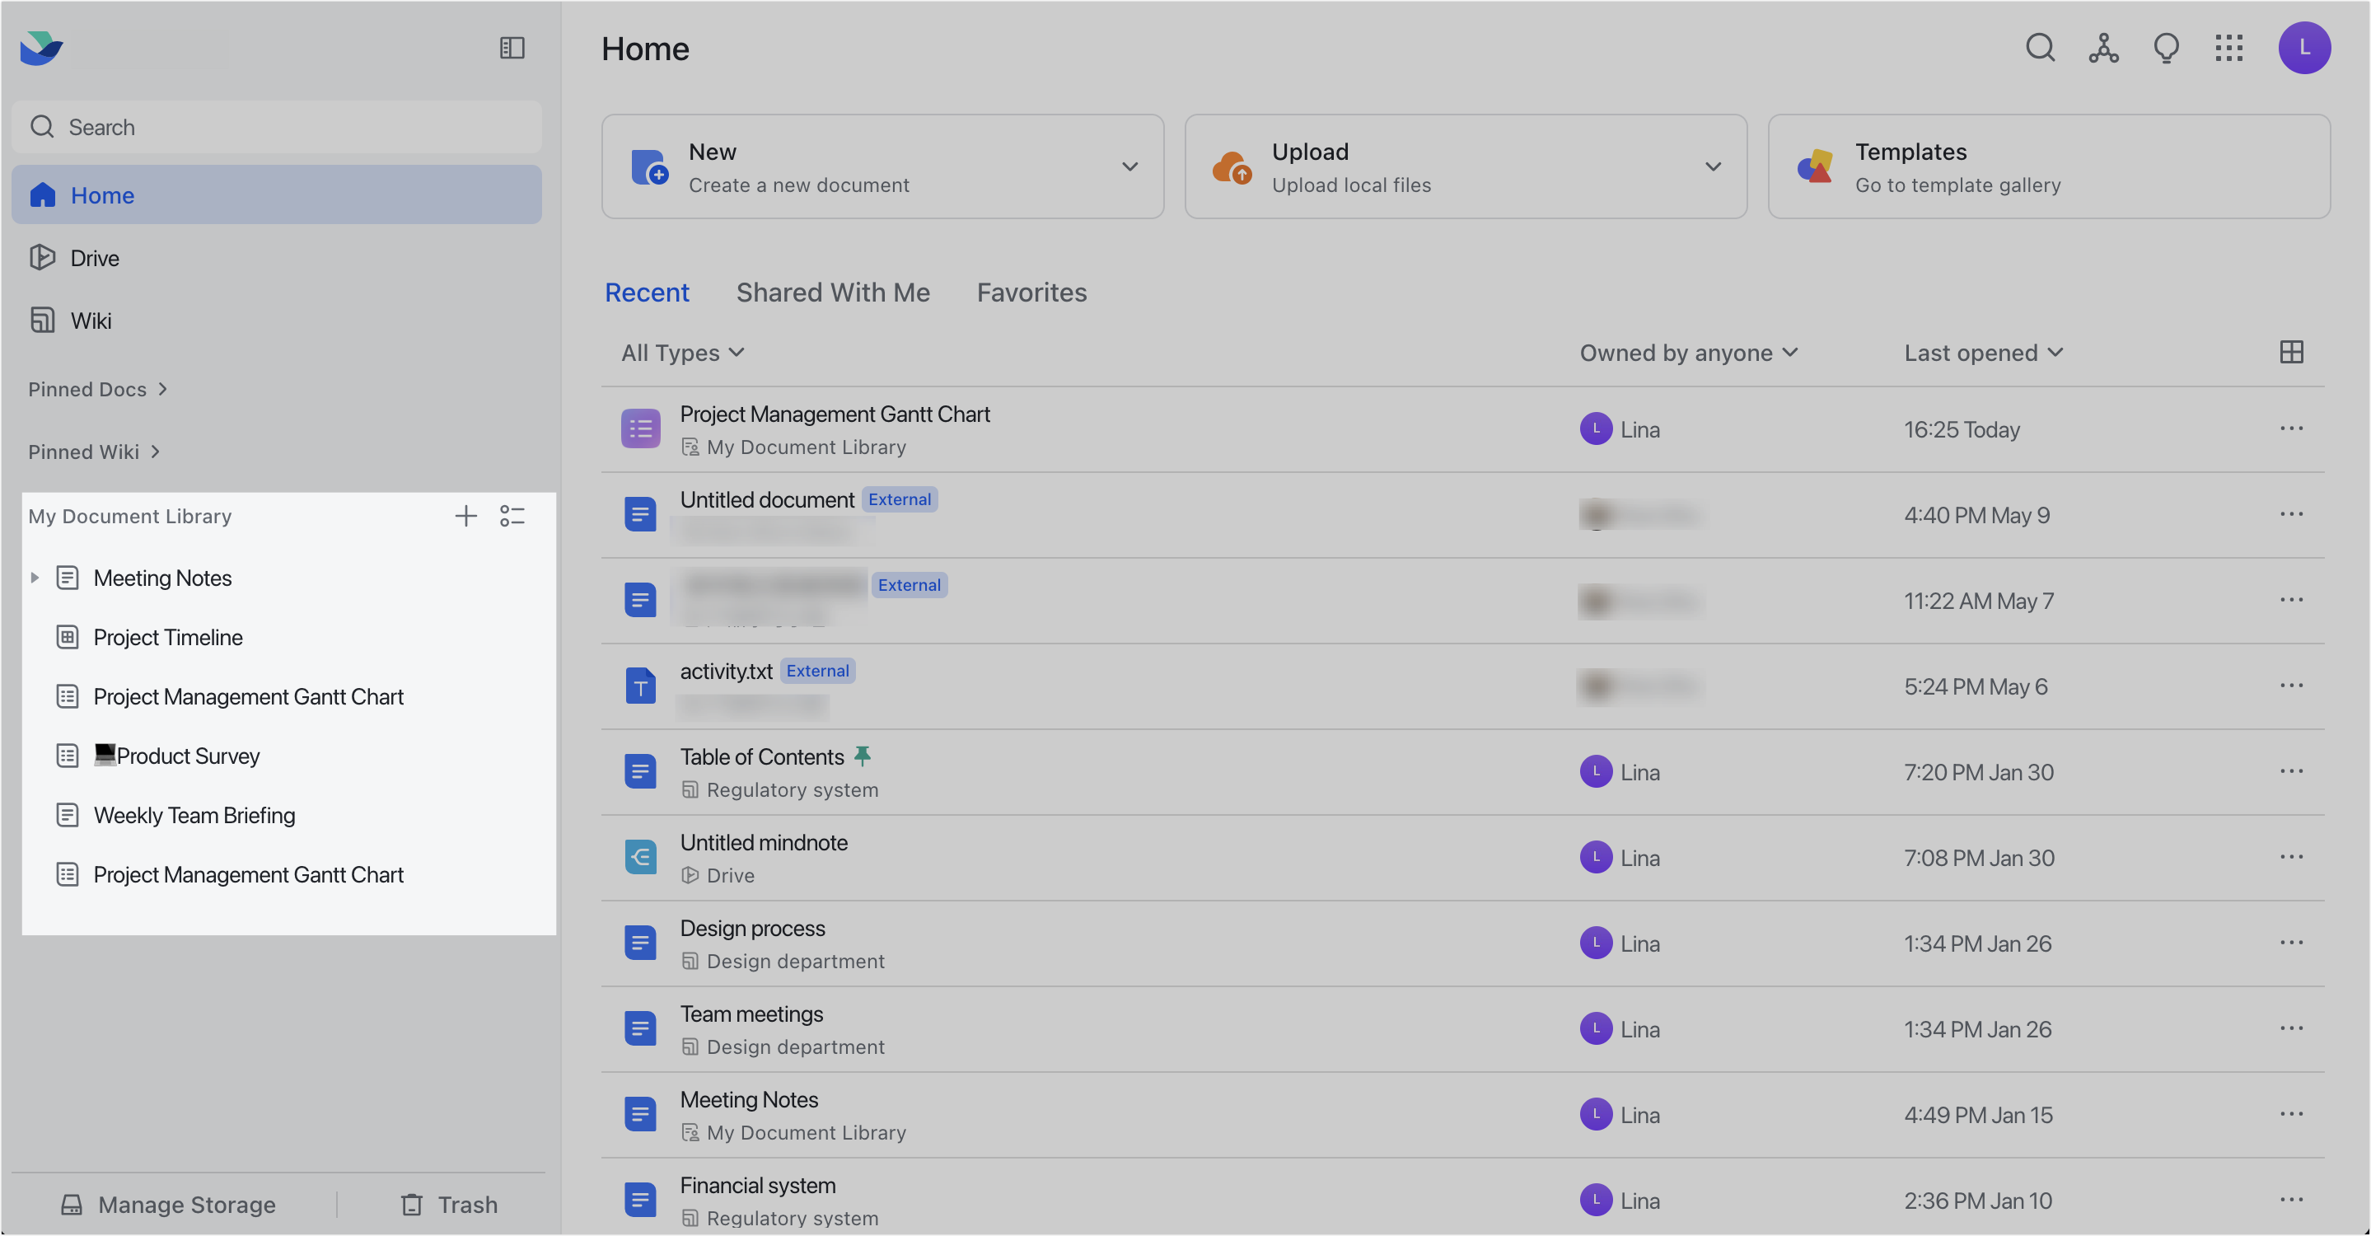The height and width of the screenshot is (1236, 2371).
Task: Open the app launcher grid icon
Action: tap(2229, 48)
